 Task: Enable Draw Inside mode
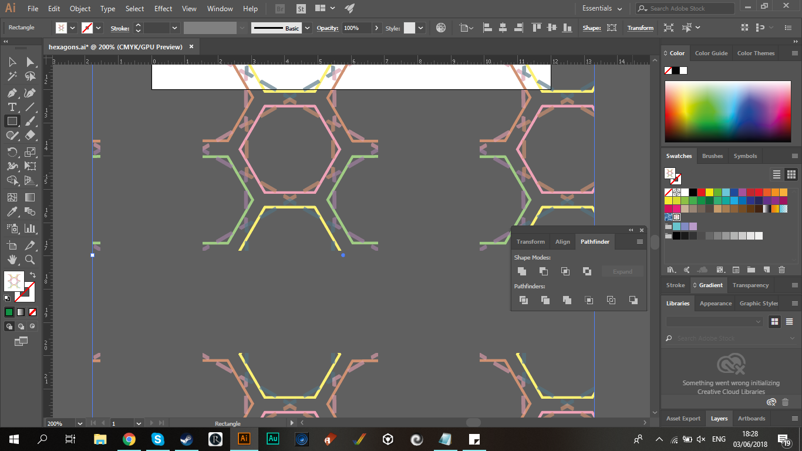coord(33,326)
